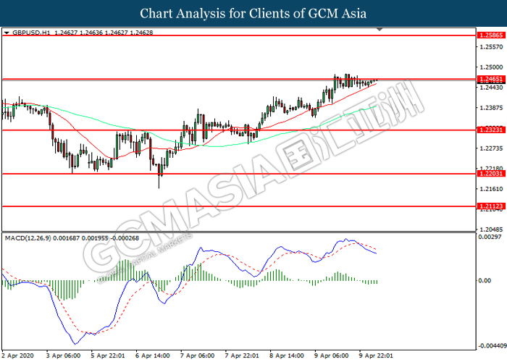Image resolution: width=507 pixels, height=362 pixels.
Task: Select the 1.21123 red price label
Action: pyautogui.click(x=491, y=206)
